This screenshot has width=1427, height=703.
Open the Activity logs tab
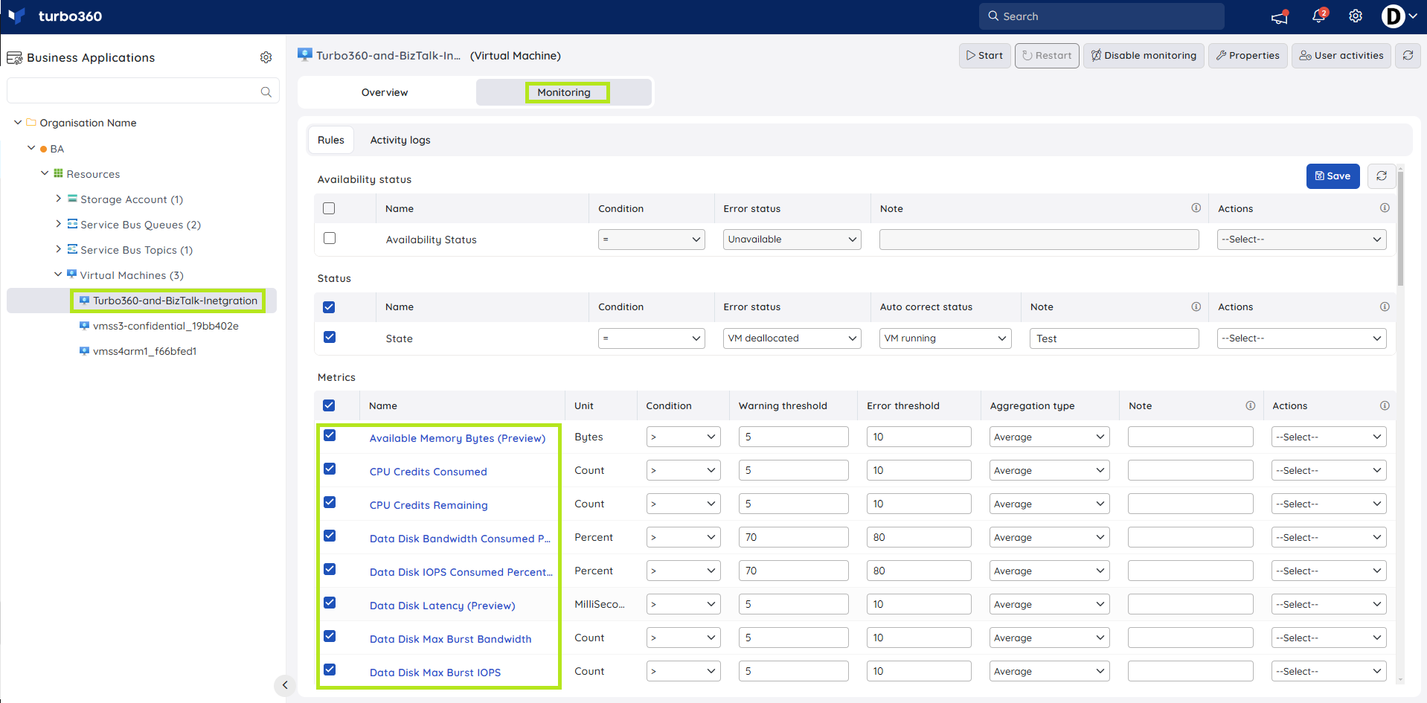[400, 140]
